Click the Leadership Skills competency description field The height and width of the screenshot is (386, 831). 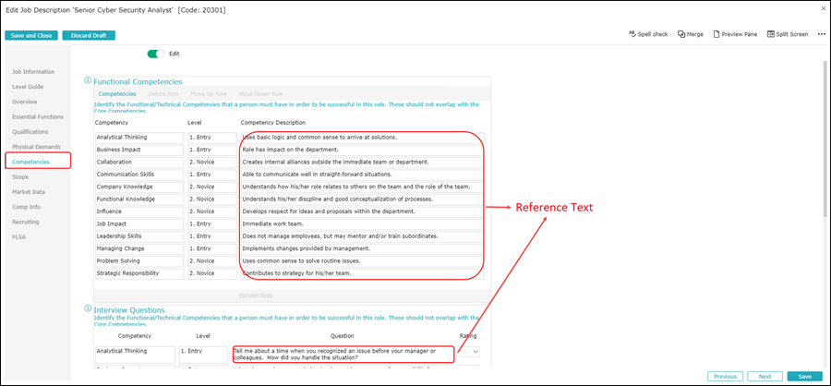tap(360, 235)
